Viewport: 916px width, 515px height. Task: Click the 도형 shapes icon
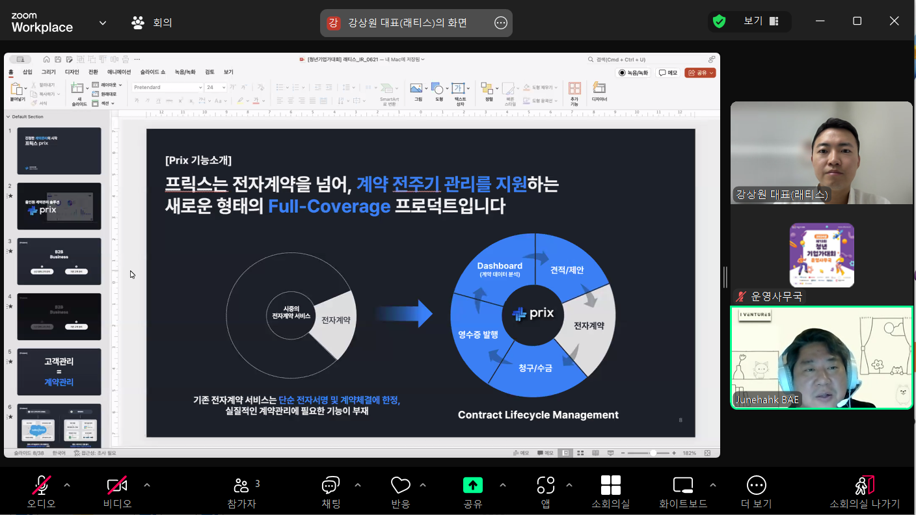(x=437, y=88)
